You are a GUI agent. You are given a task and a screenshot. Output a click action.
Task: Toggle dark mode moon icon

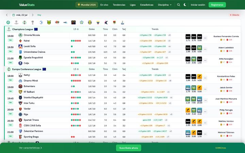click(185, 5)
